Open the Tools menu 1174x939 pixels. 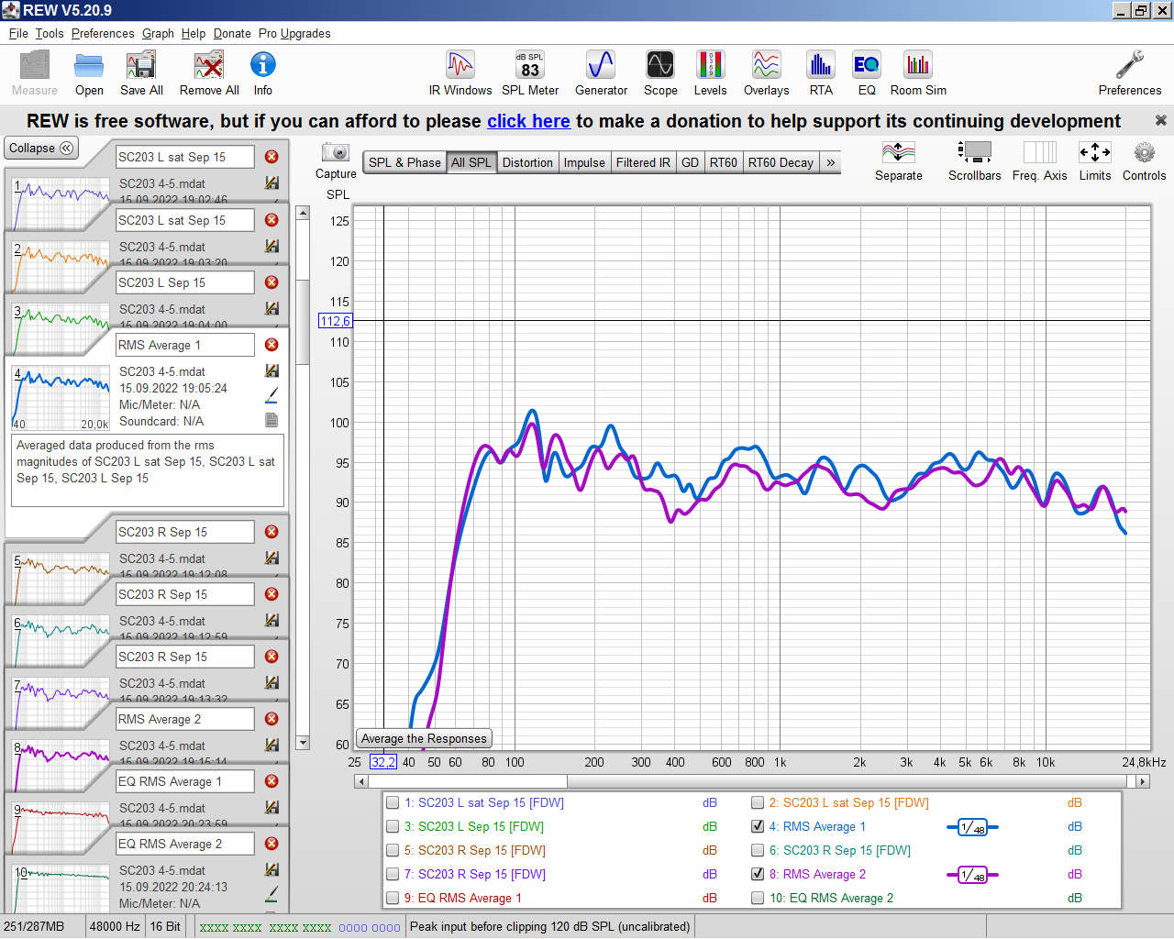[x=50, y=33]
